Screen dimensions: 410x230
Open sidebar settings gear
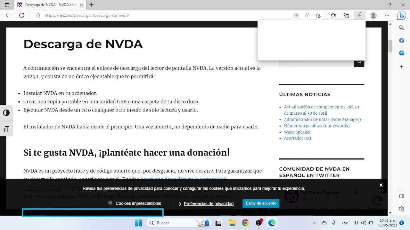[x=402, y=209]
